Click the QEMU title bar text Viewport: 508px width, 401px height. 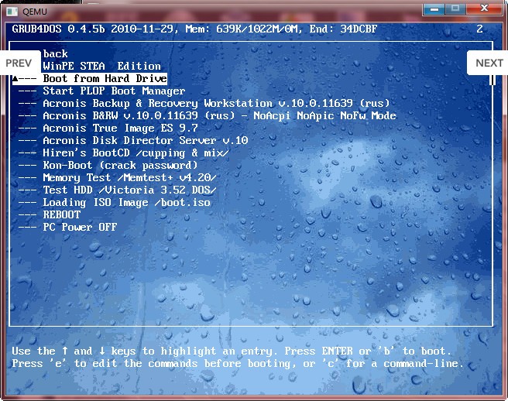(x=35, y=12)
